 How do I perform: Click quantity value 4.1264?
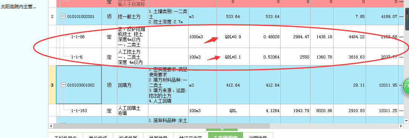coord(265,111)
